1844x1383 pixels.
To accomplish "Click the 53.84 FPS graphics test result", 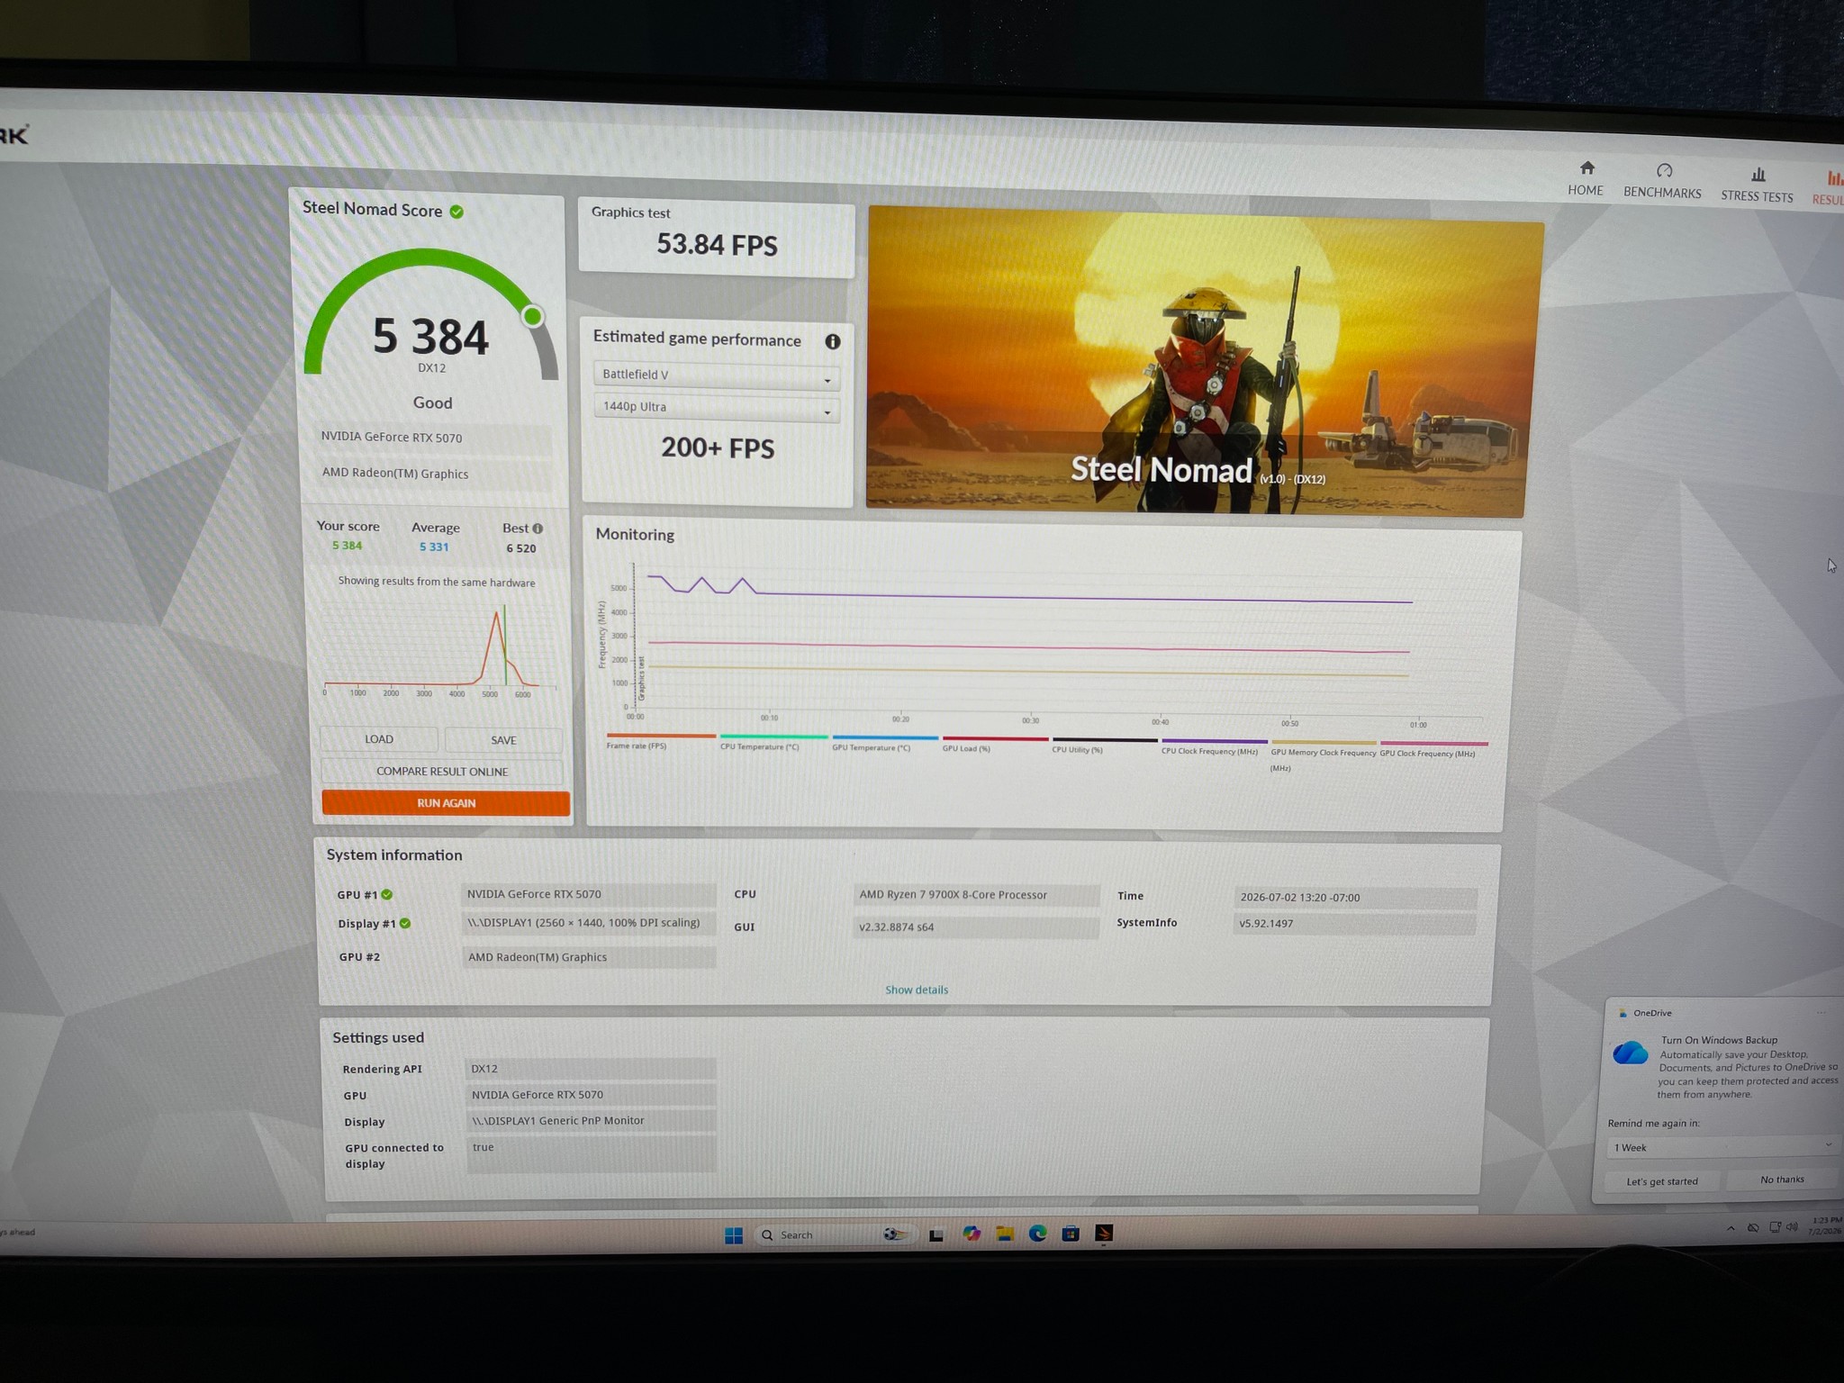I will [717, 245].
